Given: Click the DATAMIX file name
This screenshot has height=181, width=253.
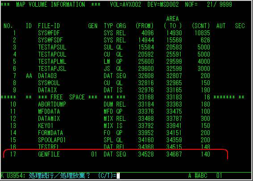Looking at the screenshot, I should pyautogui.click(x=49, y=119).
